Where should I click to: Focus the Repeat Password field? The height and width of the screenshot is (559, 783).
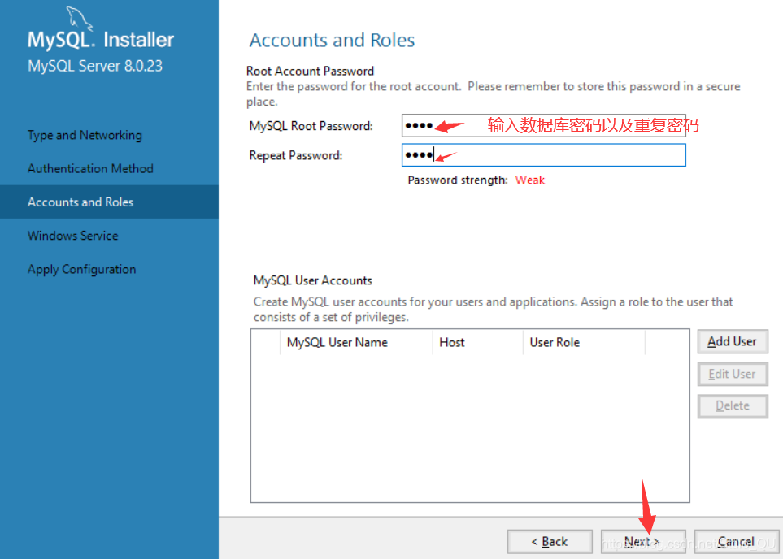click(544, 155)
